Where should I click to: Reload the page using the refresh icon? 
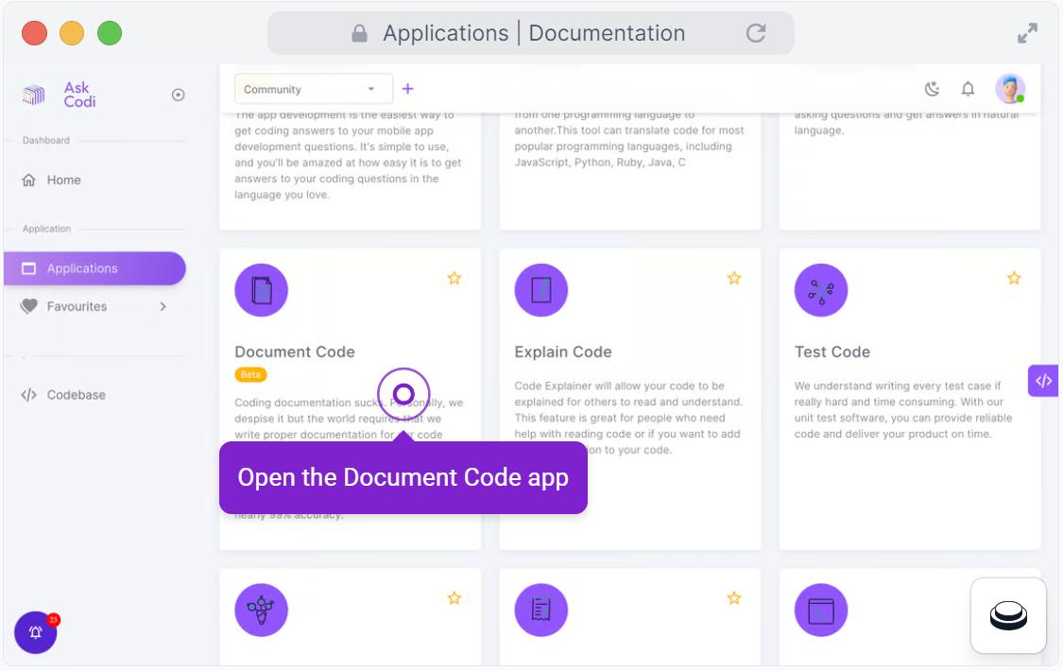point(756,33)
